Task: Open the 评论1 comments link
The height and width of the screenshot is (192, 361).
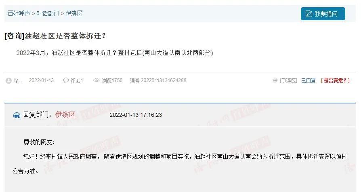Action: [x=77, y=80]
